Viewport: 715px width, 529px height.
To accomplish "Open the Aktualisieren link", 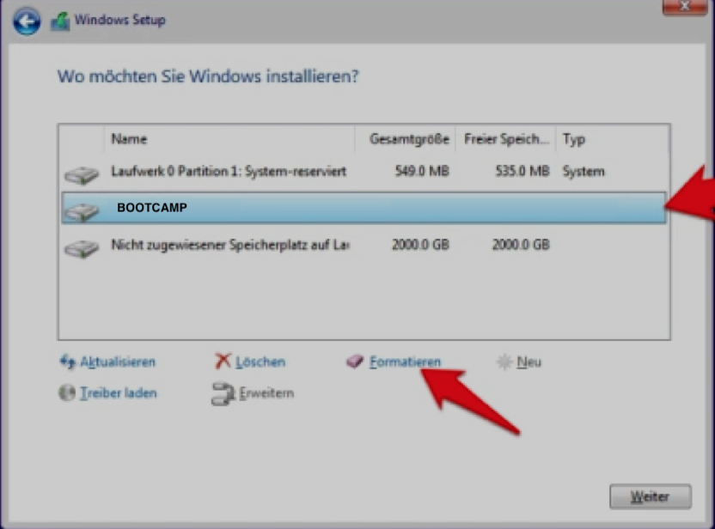I will click(x=118, y=362).
